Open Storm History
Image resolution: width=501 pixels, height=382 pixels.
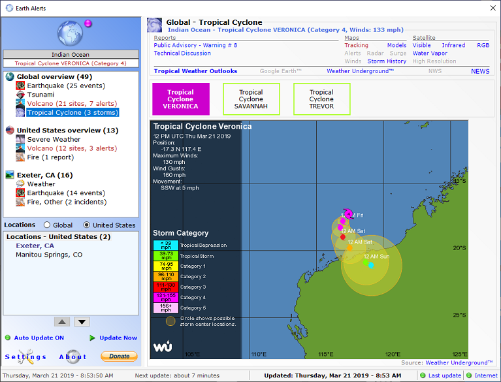pyautogui.click(x=387, y=61)
